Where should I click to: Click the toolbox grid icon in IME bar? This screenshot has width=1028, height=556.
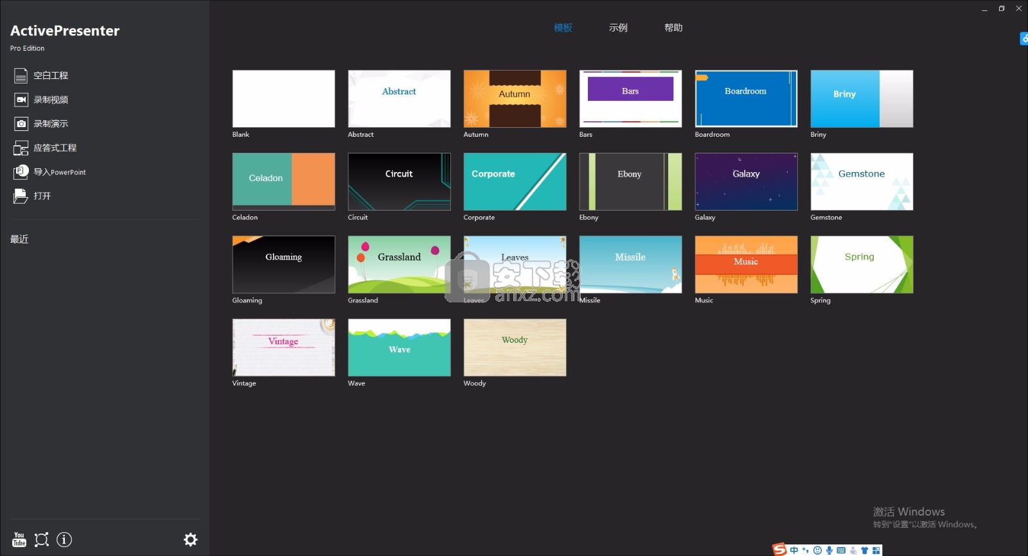click(876, 550)
